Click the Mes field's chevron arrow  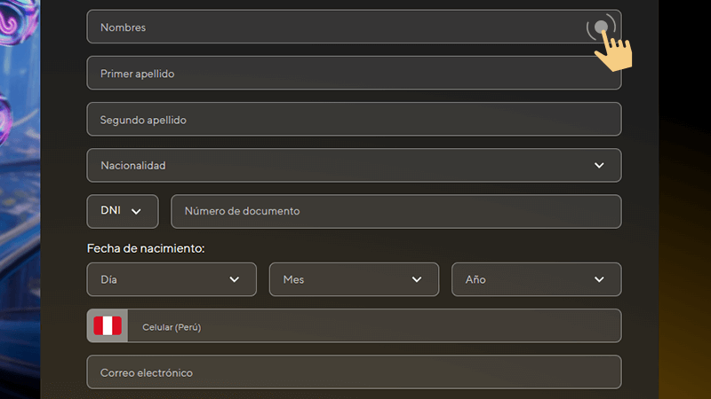[418, 279]
